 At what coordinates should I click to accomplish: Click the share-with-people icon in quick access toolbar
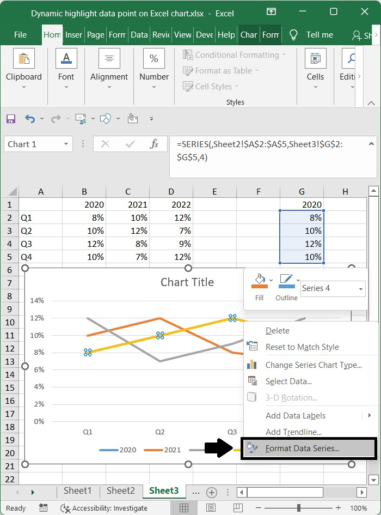tap(81, 119)
